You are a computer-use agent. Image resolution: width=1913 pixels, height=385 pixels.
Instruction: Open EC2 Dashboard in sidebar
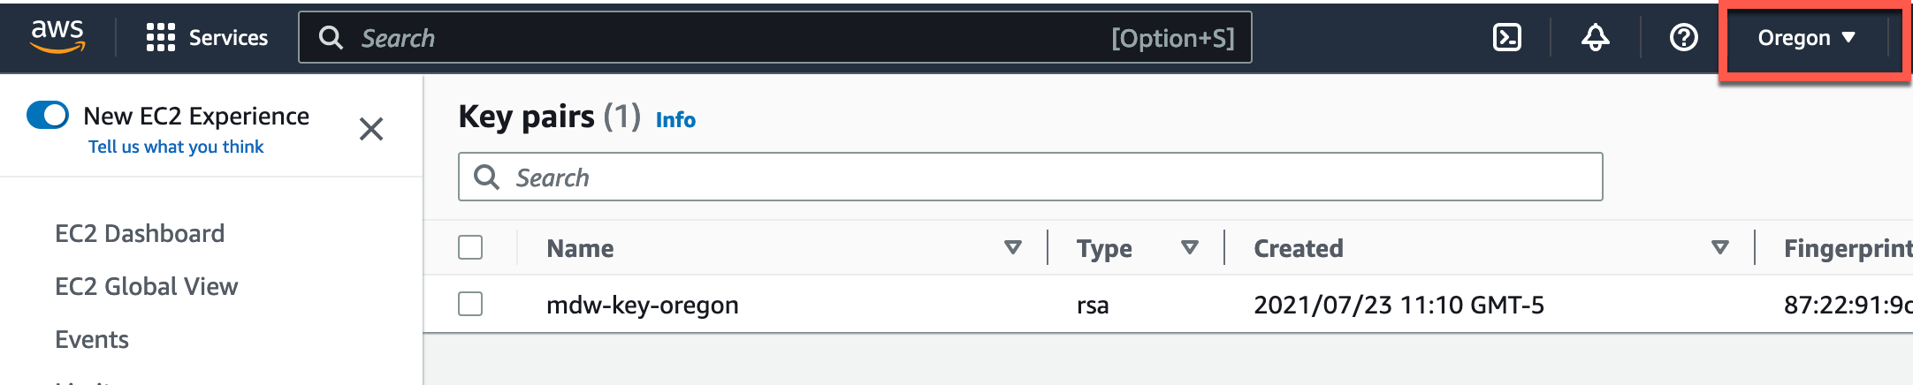point(140,233)
